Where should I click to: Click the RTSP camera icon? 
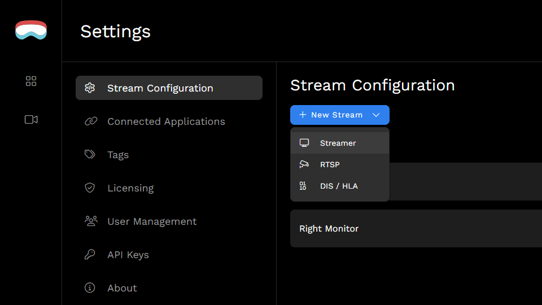click(x=304, y=164)
